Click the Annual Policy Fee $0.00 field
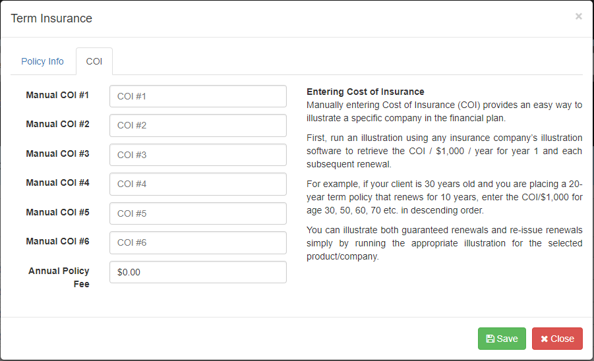Viewport: 594px width, 361px height. point(198,272)
